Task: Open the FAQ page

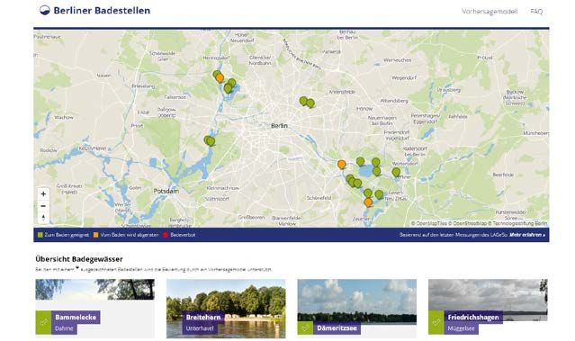Action: point(536,12)
